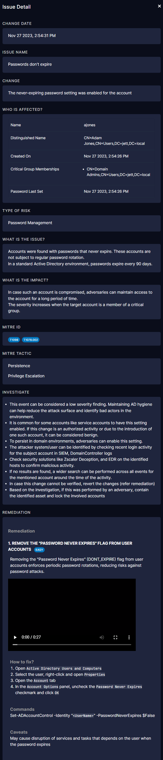Click the "Passwords don't expire" issue name field
The width and height of the screenshot is (163, 760).
pos(30,64)
